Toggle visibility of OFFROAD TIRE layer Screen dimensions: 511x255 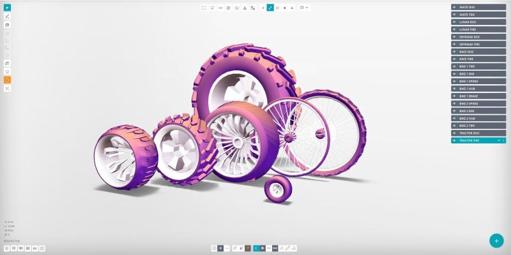click(454, 45)
